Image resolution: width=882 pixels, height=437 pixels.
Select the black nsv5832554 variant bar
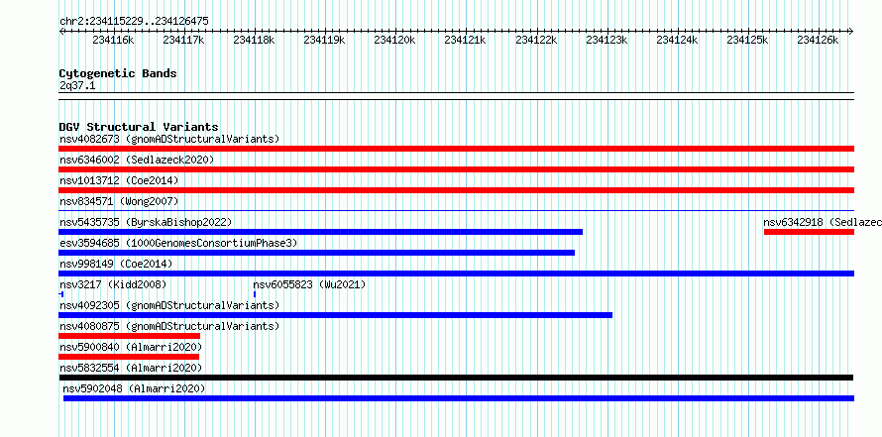click(x=456, y=378)
